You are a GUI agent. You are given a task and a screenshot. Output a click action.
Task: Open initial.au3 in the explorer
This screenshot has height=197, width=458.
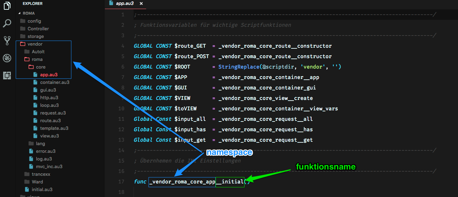click(42, 190)
